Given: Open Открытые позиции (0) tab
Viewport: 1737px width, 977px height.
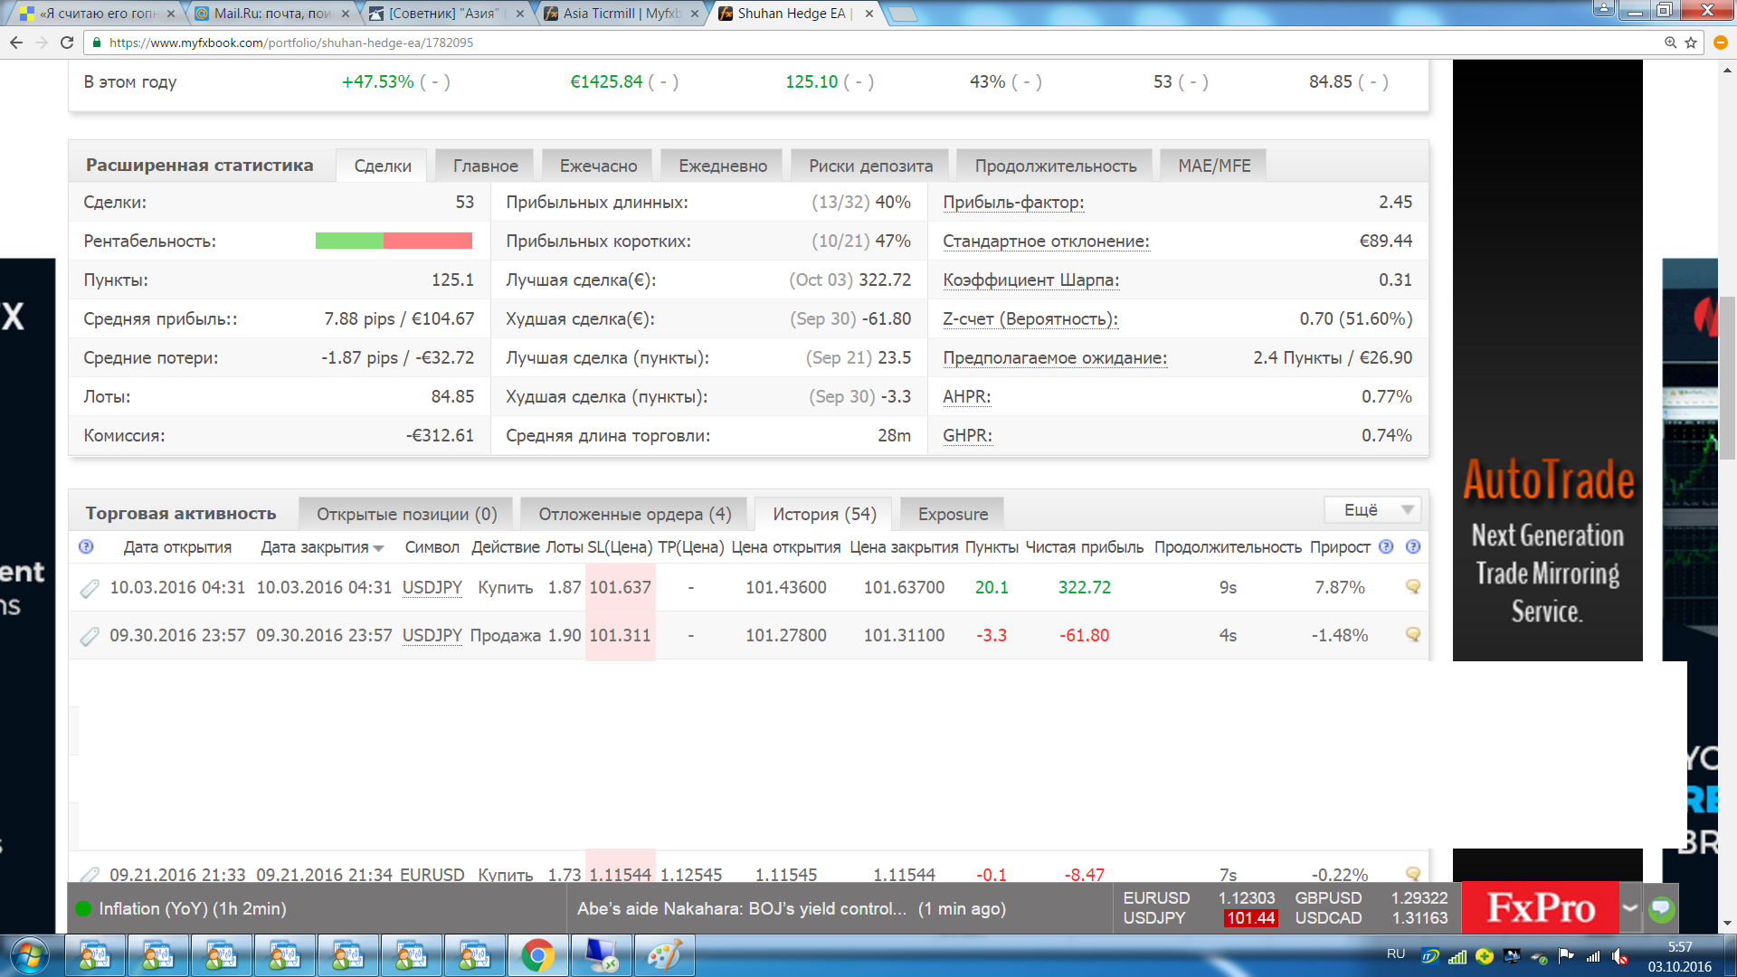Looking at the screenshot, I should click(x=406, y=514).
